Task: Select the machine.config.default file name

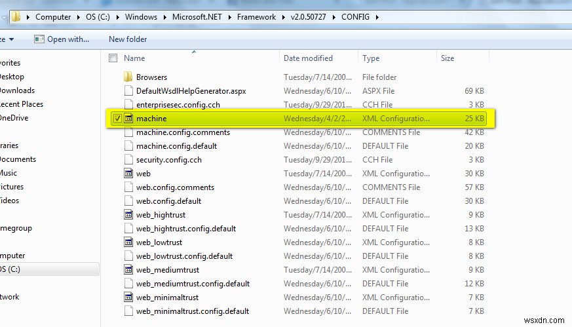Action: (x=176, y=146)
